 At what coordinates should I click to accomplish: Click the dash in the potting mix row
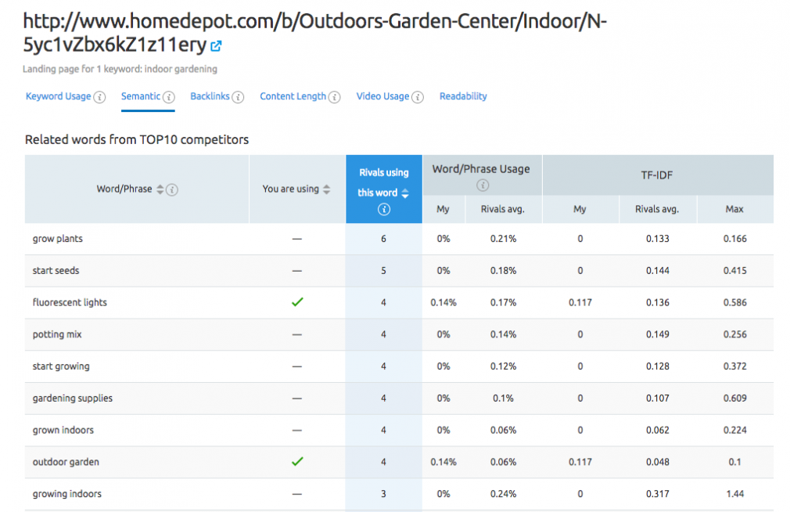(x=297, y=334)
